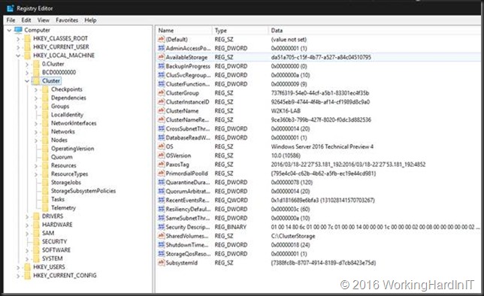
Task: Click the string icon for AvailableStorage
Action: pos(161,57)
